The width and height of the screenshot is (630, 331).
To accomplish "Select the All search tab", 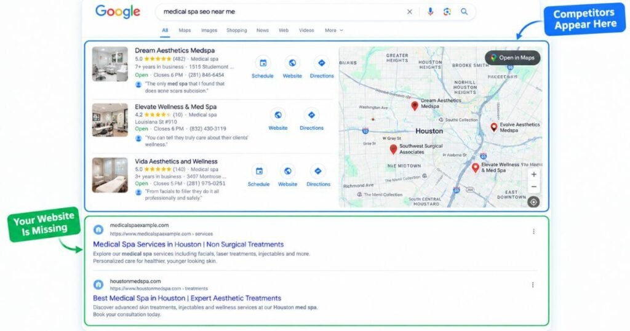I will tap(165, 31).
